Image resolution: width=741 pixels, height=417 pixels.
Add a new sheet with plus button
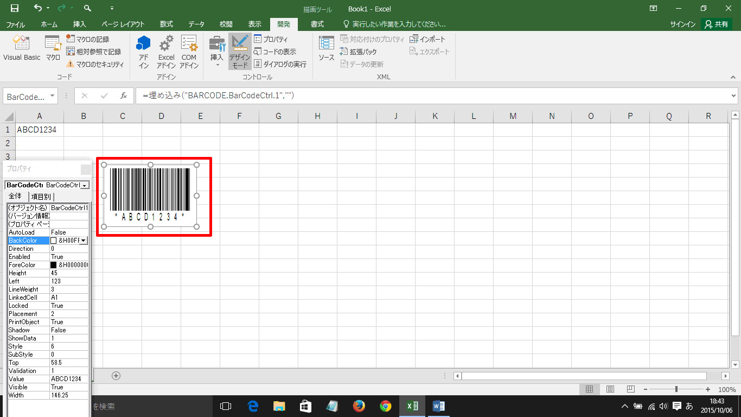(x=116, y=375)
